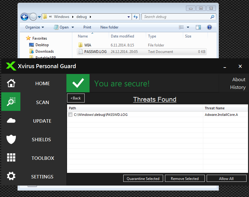This screenshot has height=197, width=249.
Task: Open Explorer help icon
Action: pyautogui.click(x=209, y=27)
